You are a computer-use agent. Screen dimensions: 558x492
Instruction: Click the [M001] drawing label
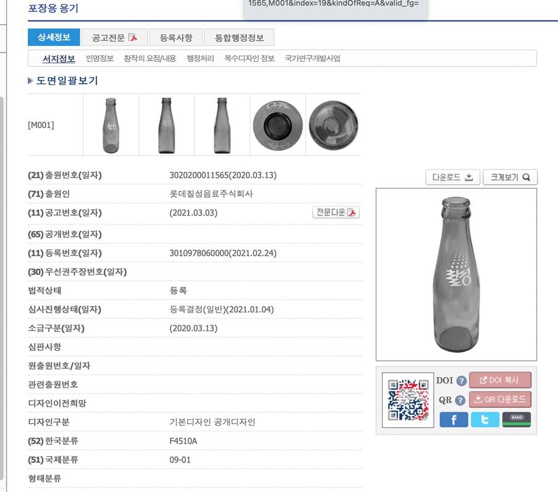pos(41,125)
